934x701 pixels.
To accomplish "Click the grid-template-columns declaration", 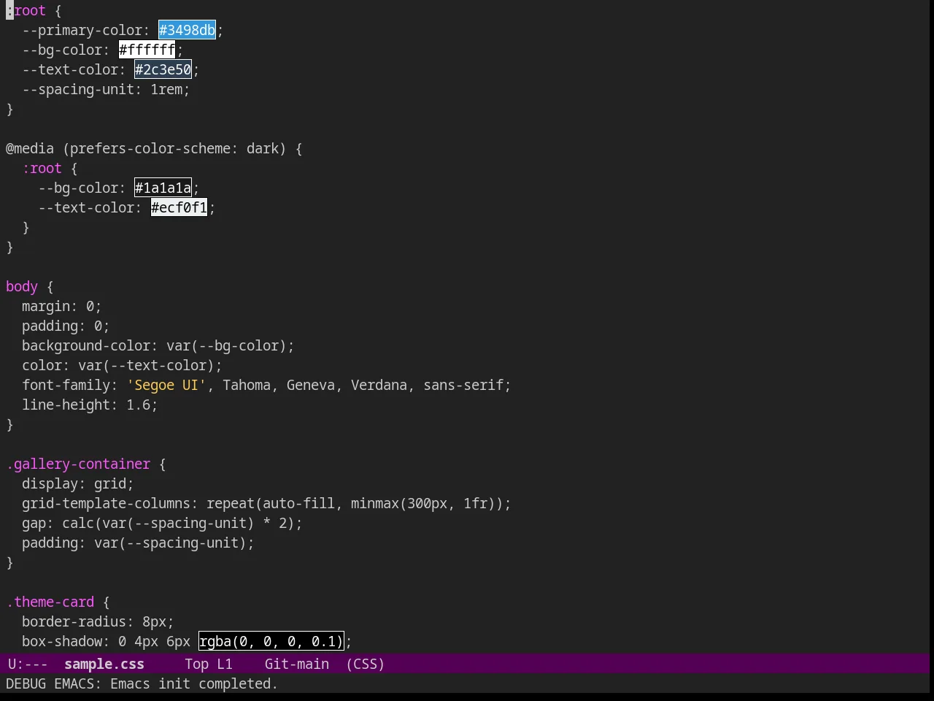I will click(266, 503).
